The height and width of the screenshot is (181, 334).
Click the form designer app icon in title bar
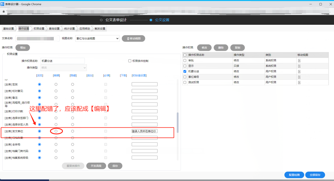(2, 4)
